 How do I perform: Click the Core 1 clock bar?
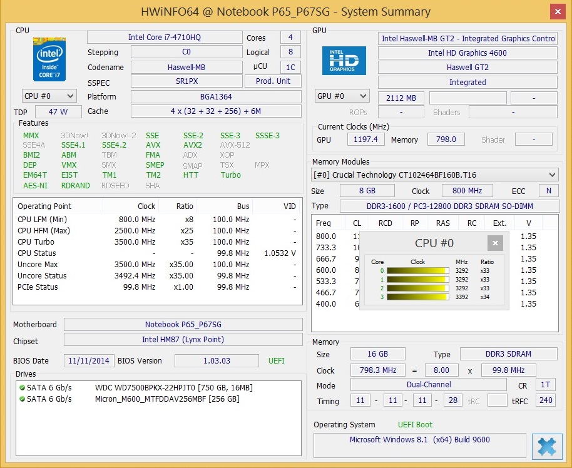[x=417, y=280]
